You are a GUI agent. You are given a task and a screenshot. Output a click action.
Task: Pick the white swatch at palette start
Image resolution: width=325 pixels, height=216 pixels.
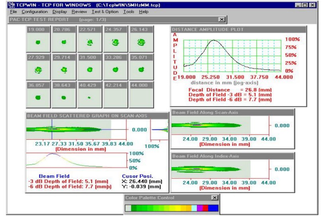(128, 208)
